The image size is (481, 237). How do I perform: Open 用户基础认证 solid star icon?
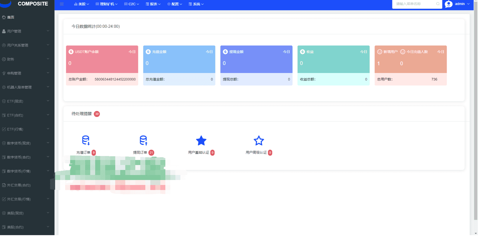[201, 141]
